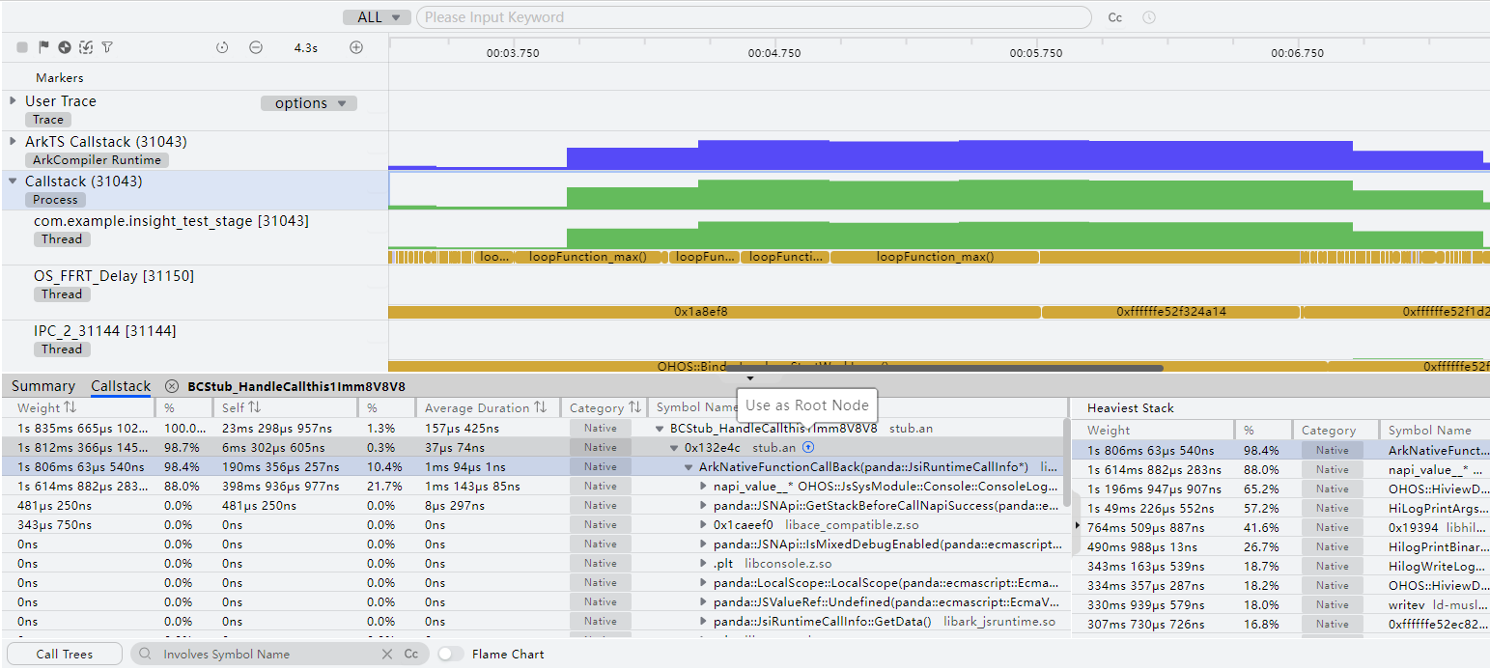Viewport: 1490px width, 670px height.
Task: Zoom in timeline with plus icon
Action: 356,47
